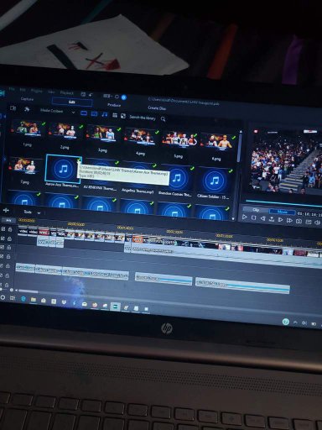Image resolution: width=322 pixels, height=430 pixels.
Task: Toggle the first video track enable checkbox
Action: coord(3,229)
